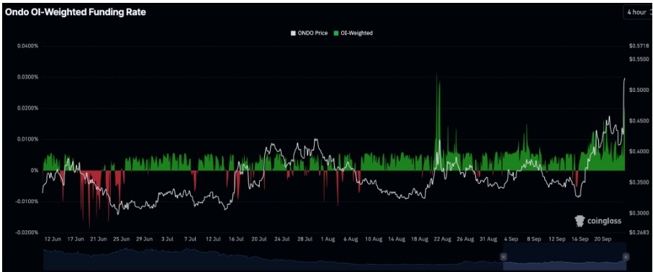Click the coinglass watermark text
Screen dimensions: 653x272
pos(604,221)
